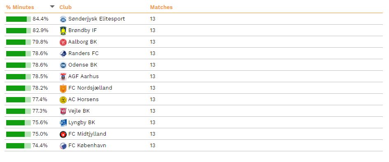Screen dimensions: 389x162
Task: Click the FC Nordsjælland club crest
Action: click(63, 88)
